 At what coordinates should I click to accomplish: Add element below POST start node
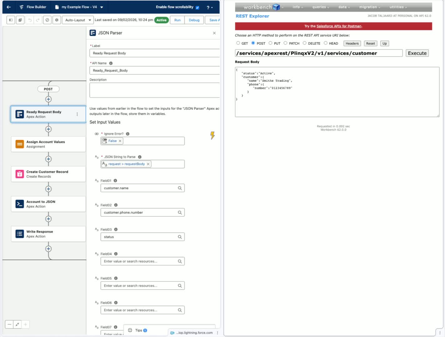pyautogui.click(x=48, y=99)
